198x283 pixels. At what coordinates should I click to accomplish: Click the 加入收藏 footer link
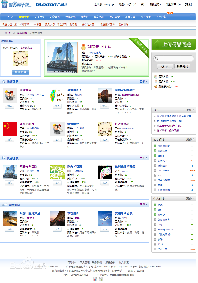124,262
